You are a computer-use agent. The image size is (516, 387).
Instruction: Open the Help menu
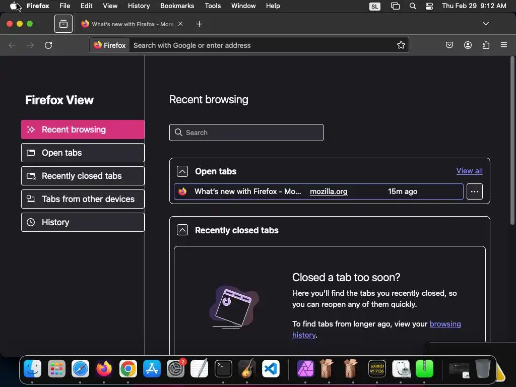coord(273,6)
